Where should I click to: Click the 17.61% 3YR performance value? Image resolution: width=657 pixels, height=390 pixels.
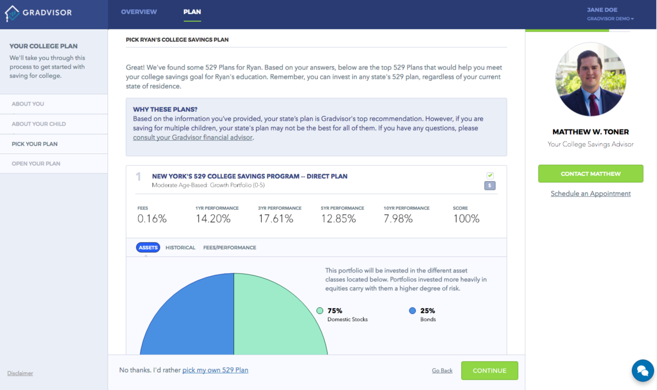pyautogui.click(x=276, y=219)
